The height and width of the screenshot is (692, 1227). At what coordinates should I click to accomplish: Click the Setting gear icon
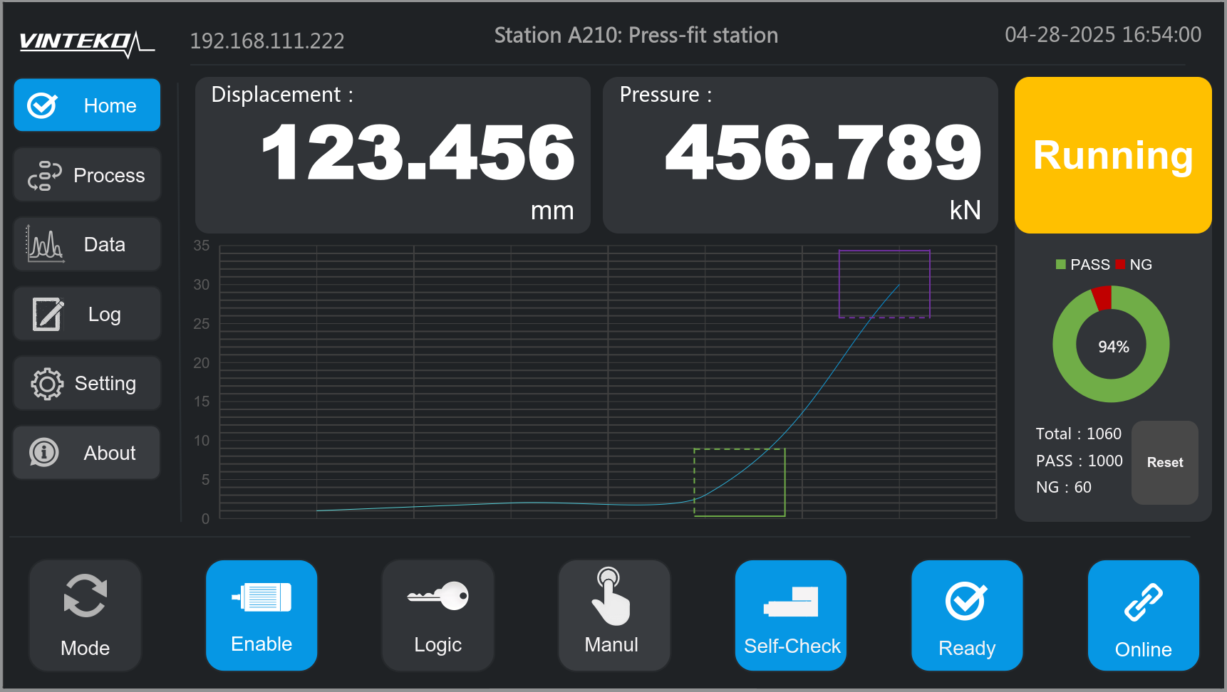pos(47,384)
